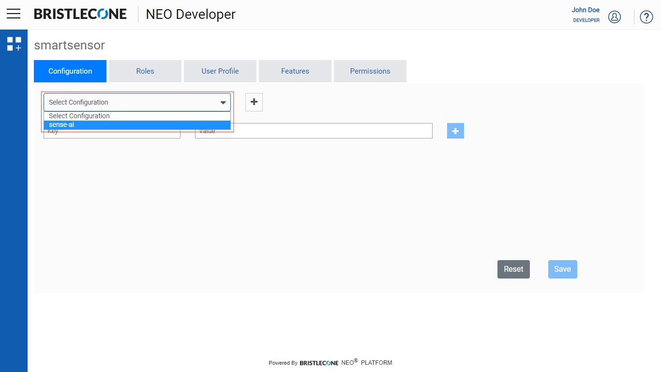Click the blue plus button to add key-value row
This screenshot has height=372, width=661.
click(455, 131)
